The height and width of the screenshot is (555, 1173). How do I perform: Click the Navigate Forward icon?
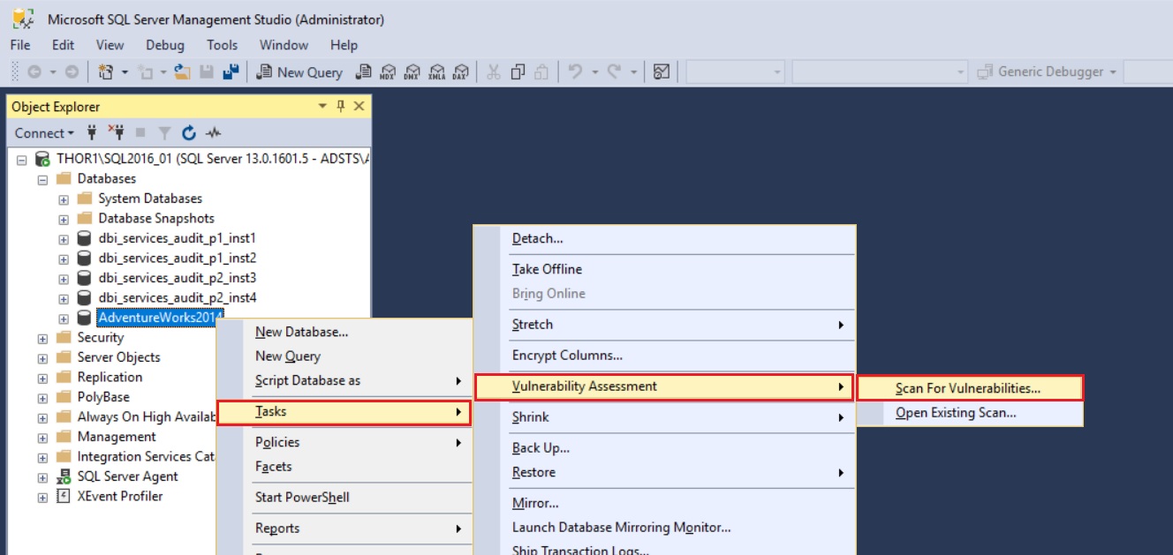pyautogui.click(x=72, y=72)
